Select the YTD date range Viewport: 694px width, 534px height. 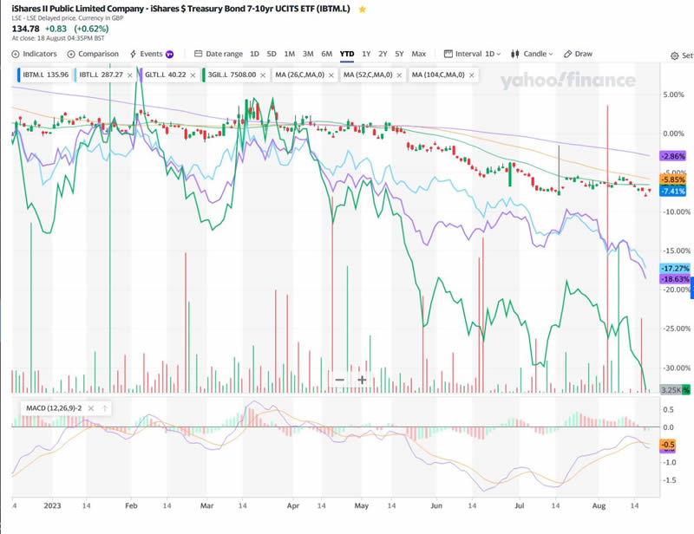pyautogui.click(x=347, y=54)
